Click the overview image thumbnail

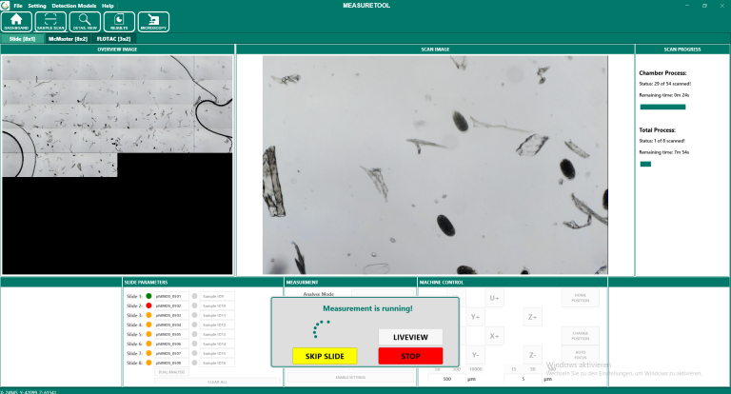118,164
